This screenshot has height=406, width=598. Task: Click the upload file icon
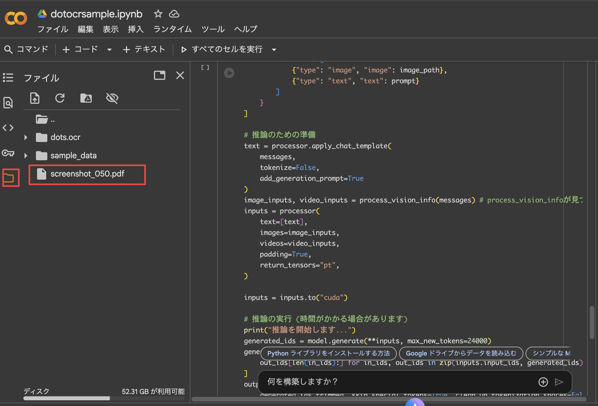35,98
